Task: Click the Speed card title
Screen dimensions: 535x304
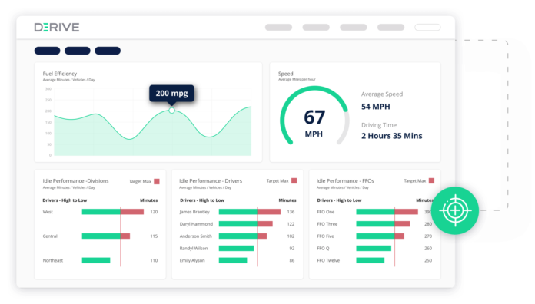Action: (x=286, y=74)
